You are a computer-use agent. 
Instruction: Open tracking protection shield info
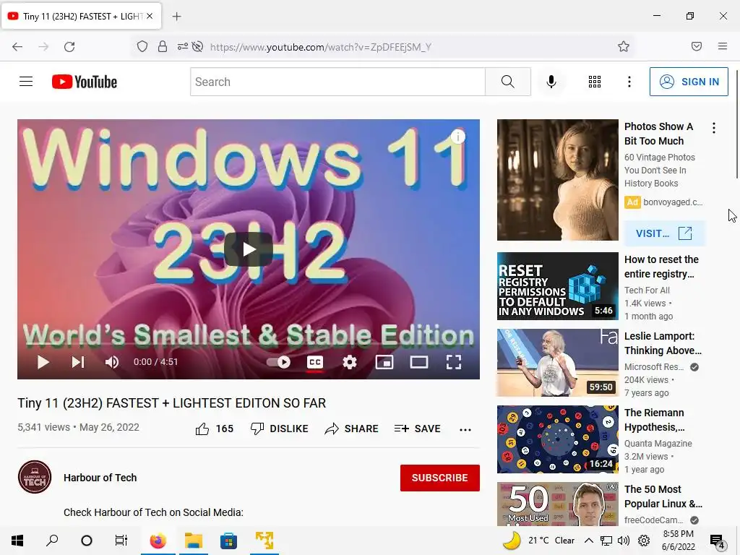coord(142,46)
